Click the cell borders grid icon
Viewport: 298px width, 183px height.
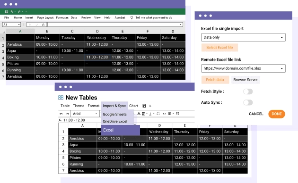(x=170, y=114)
